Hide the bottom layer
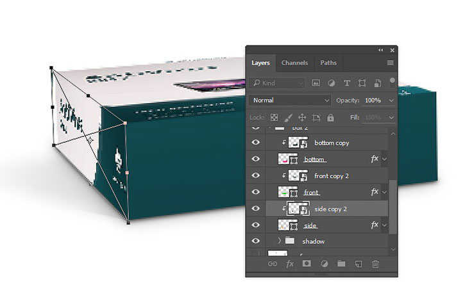The image size is (465, 299). (x=256, y=159)
